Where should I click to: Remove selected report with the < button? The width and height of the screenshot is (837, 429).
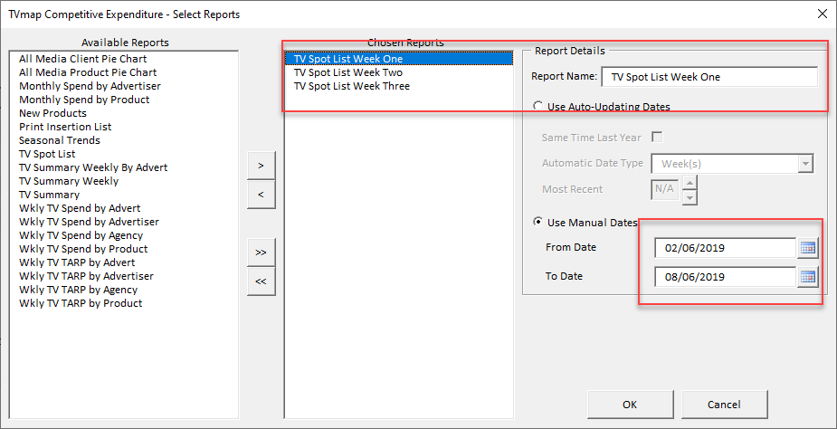pyautogui.click(x=261, y=195)
